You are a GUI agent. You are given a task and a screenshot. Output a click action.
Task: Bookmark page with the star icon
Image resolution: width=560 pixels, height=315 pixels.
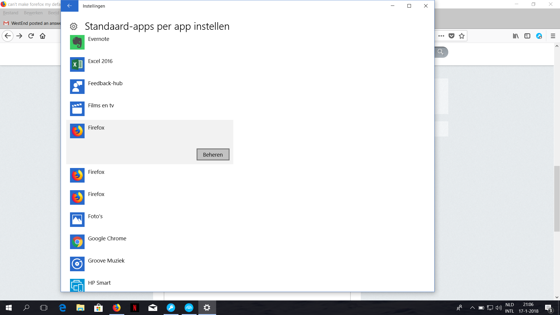click(x=462, y=36)
